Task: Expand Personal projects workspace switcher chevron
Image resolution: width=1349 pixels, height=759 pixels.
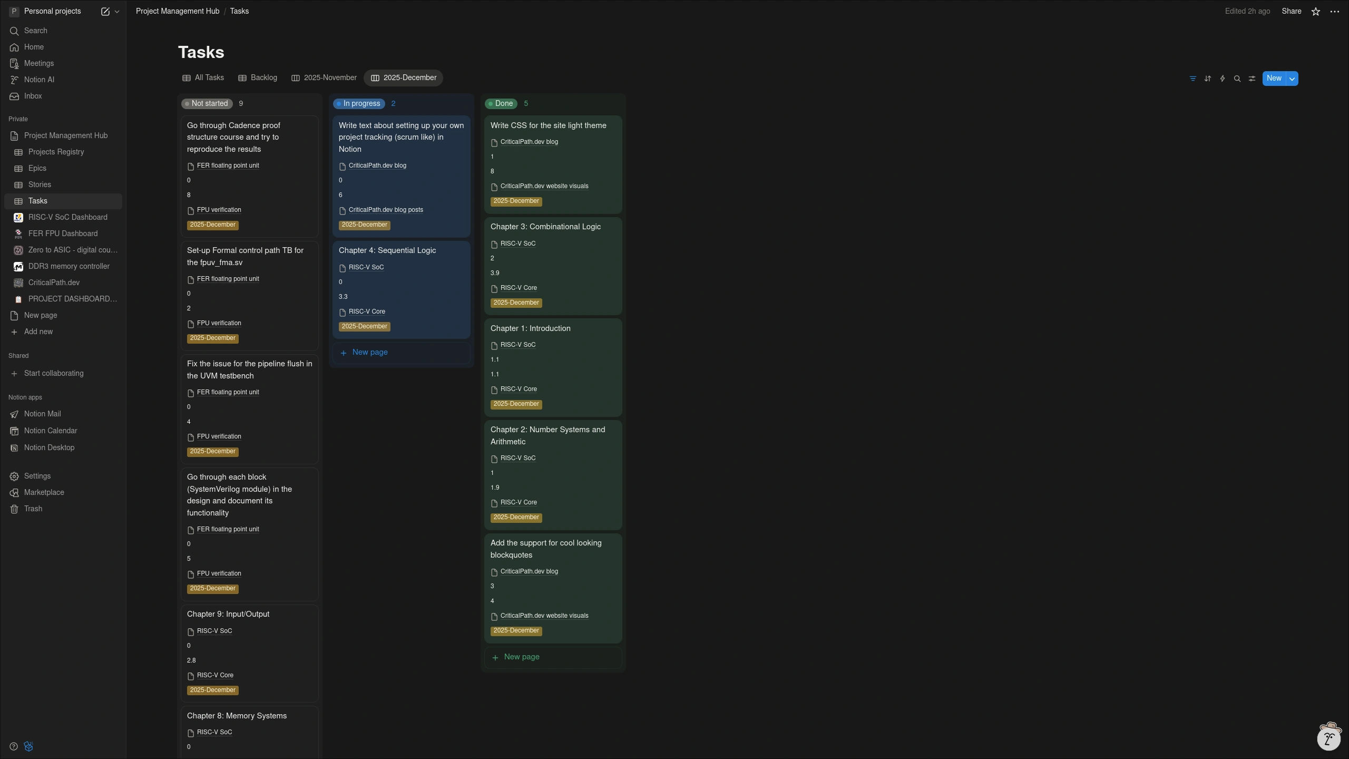Action: pos(117,12)
